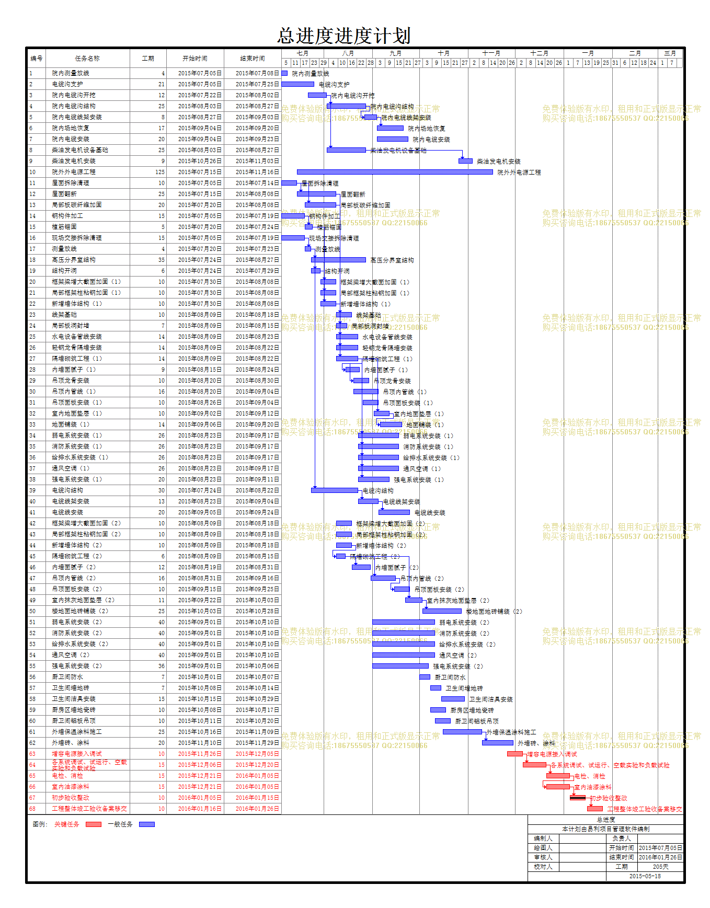Click 吊顶龙骨安装 in the task name column
Viewport: 710px width, 908px height.
click(x=71, y=381)
